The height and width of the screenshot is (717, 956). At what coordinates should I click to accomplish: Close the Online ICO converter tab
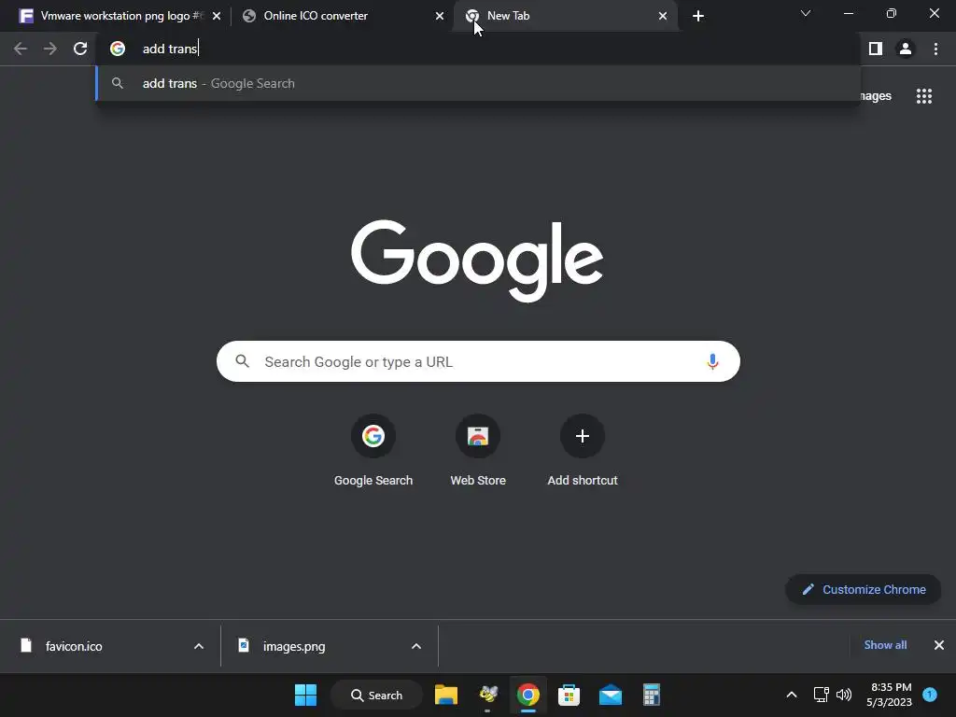(x=440, y=16)
